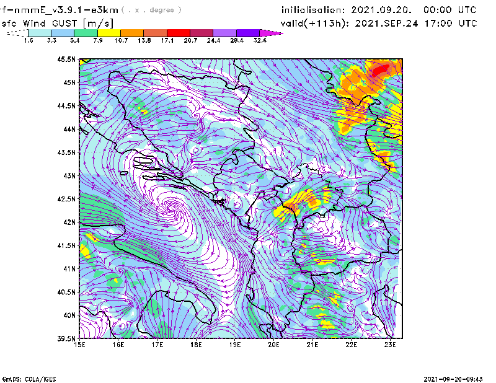Click the 44.5N latitude label
This screenshot has height=383, width=496.
pos(66,105)
